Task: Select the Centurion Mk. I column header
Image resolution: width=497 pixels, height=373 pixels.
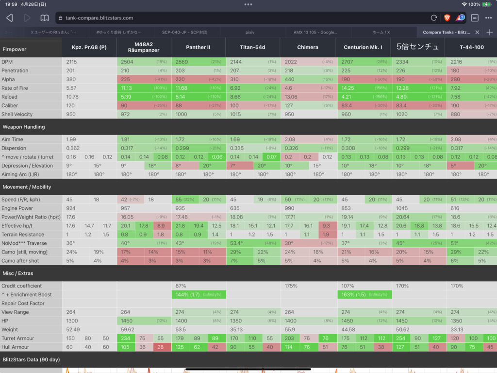Action: (363, 47)
